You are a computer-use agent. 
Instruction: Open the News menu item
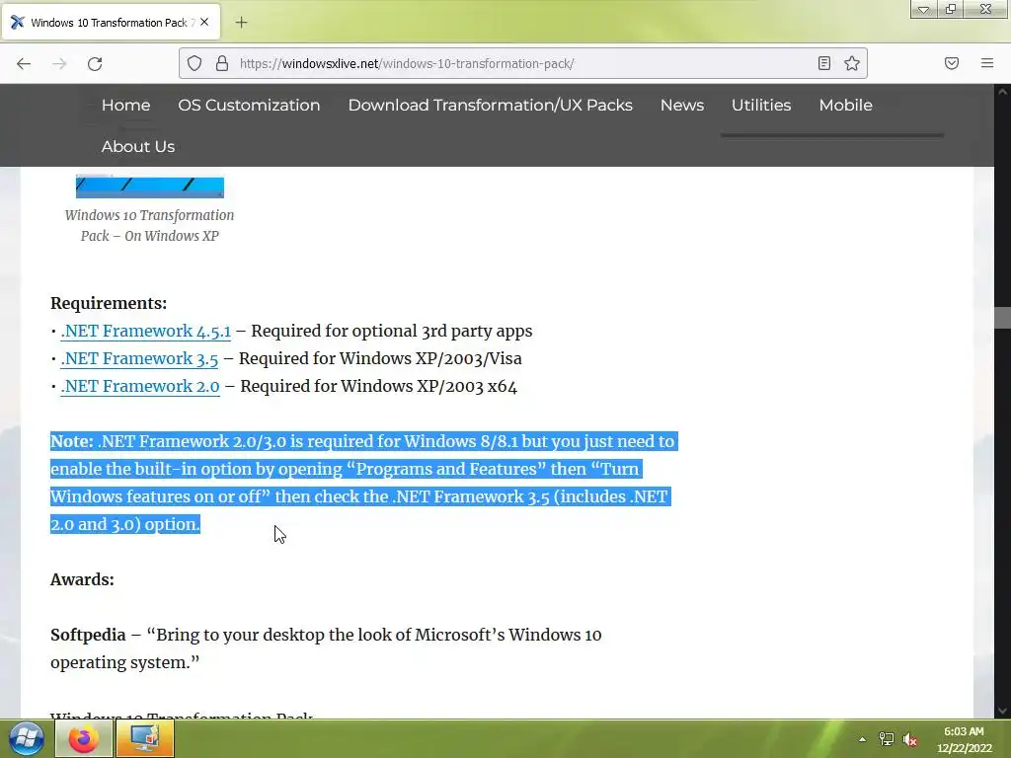(x=682, y=105)
